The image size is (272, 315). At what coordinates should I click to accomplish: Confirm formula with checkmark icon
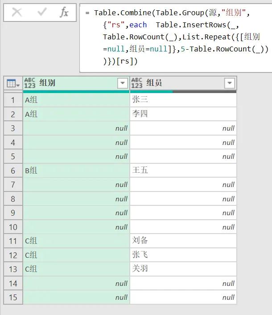pos(42,12)
